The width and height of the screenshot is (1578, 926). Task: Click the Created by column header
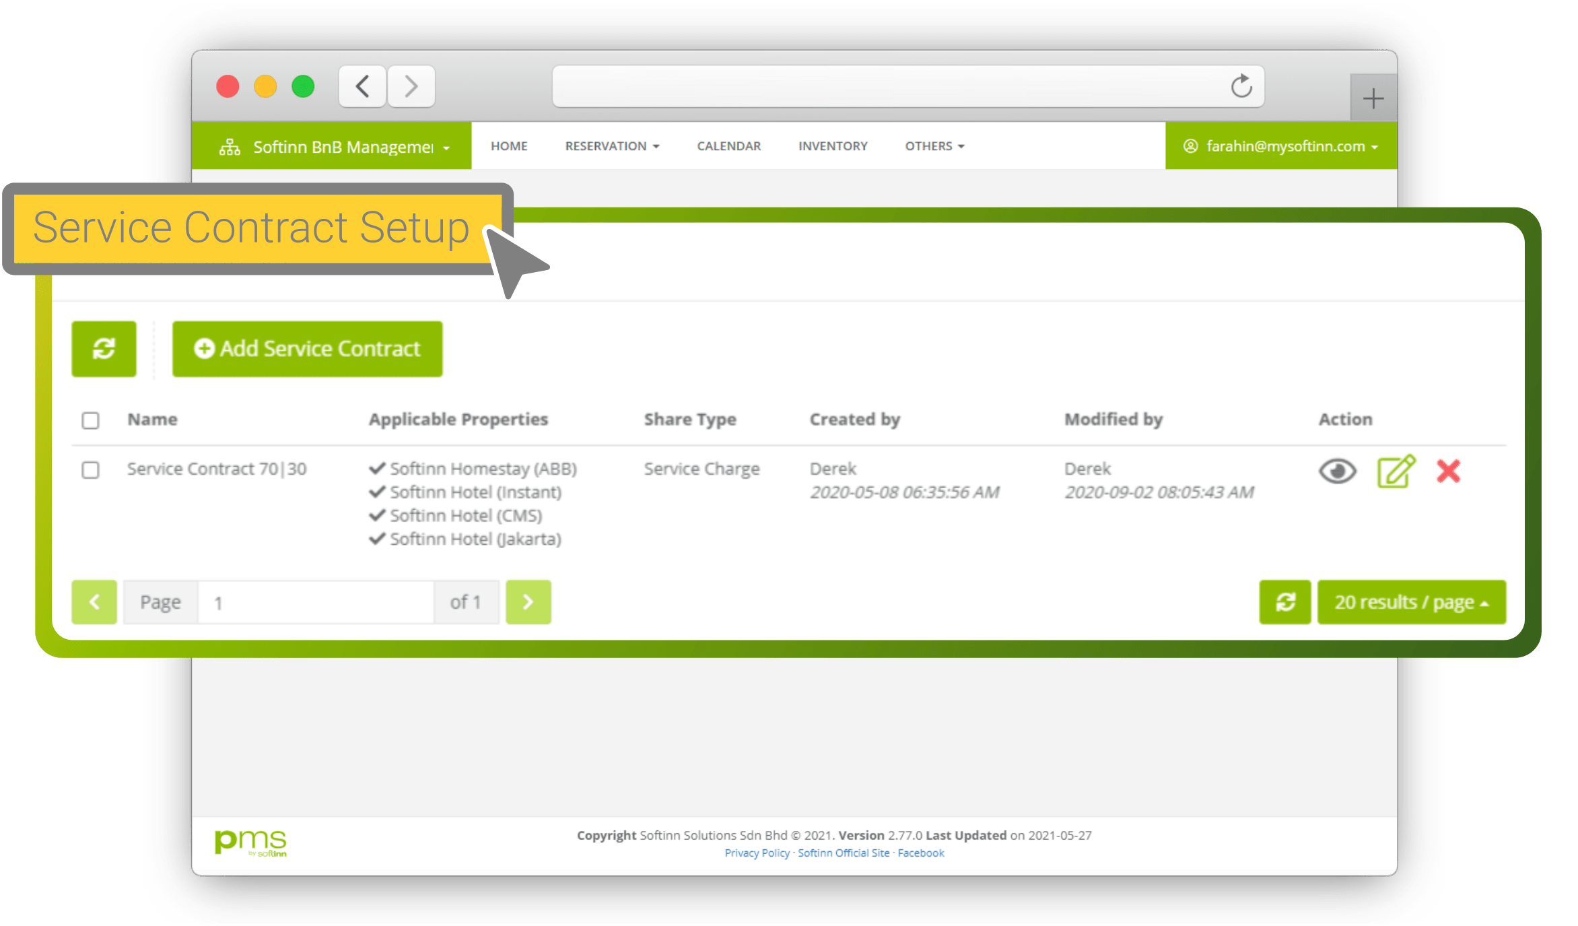pyautogui.click(x=855, y=419)
